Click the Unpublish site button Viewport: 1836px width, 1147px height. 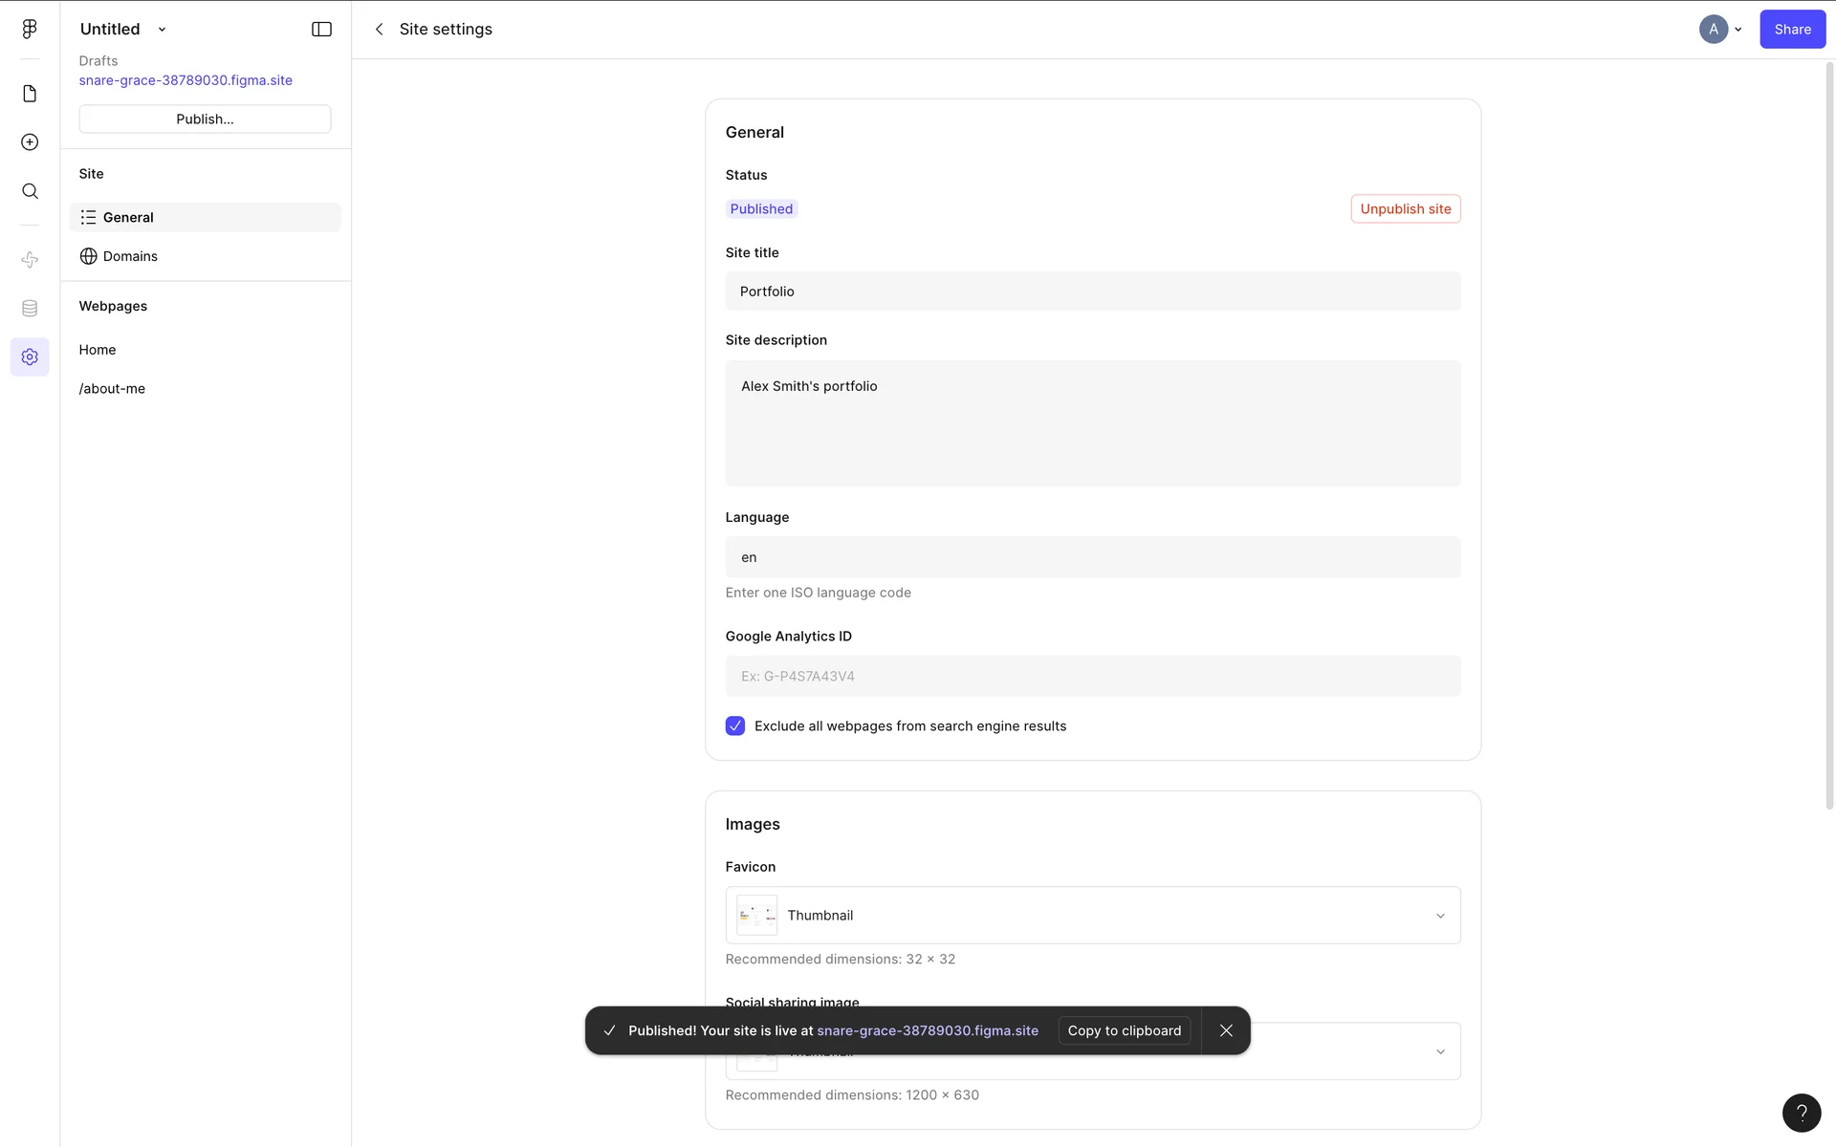pos(1405,209)
